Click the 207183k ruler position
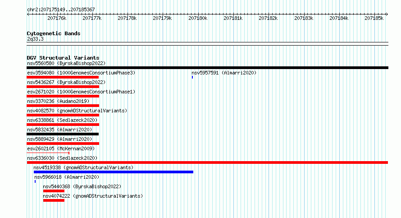The image size is (401, 218). tap(304, 18)
